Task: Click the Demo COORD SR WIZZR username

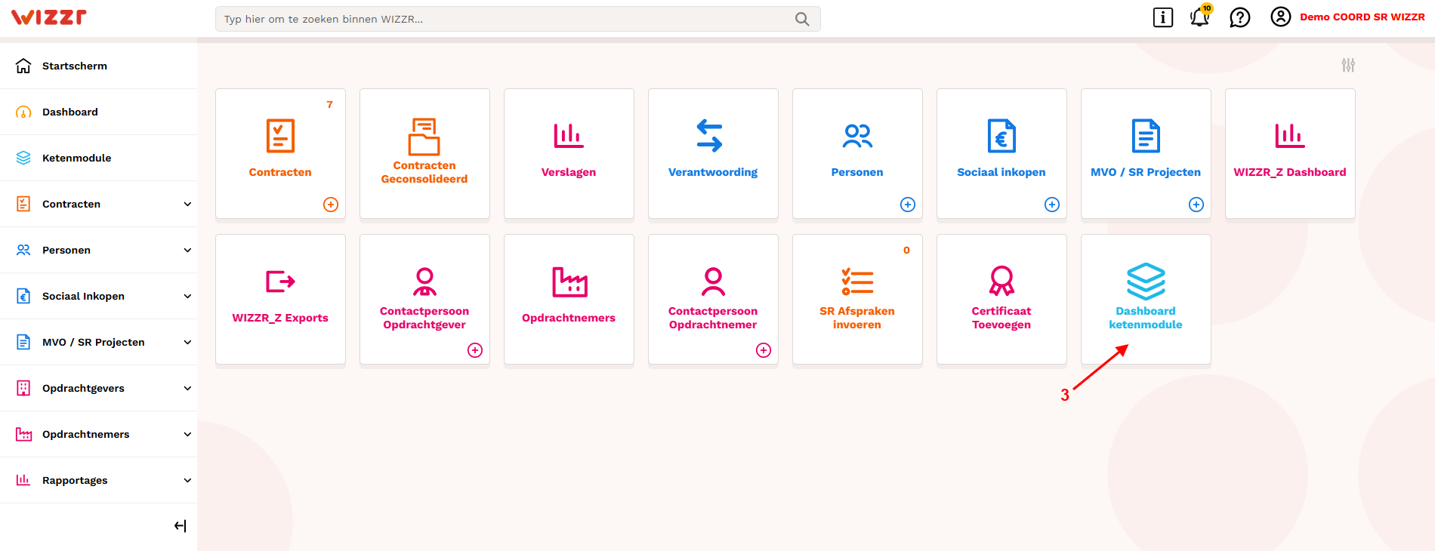Action: click(x=1362, y=17)
